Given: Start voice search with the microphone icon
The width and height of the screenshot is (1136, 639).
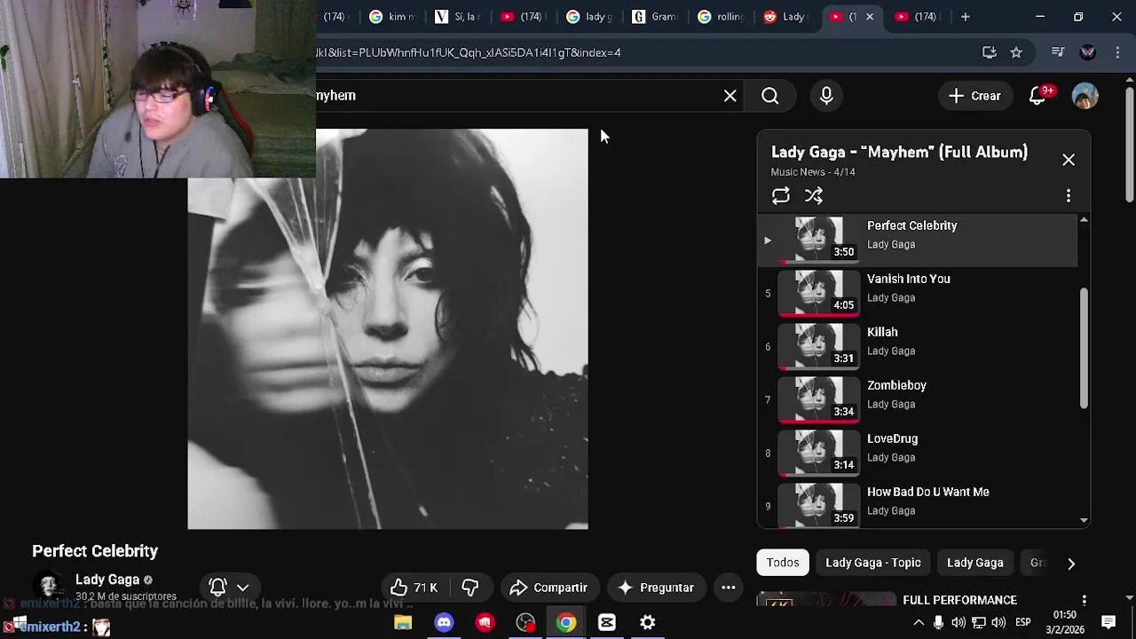Looking at the screenshot, I should pyautogui.click(x=826, y=96).
